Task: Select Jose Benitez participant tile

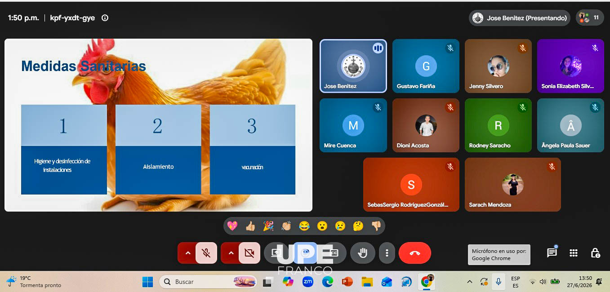Action: 353,66
